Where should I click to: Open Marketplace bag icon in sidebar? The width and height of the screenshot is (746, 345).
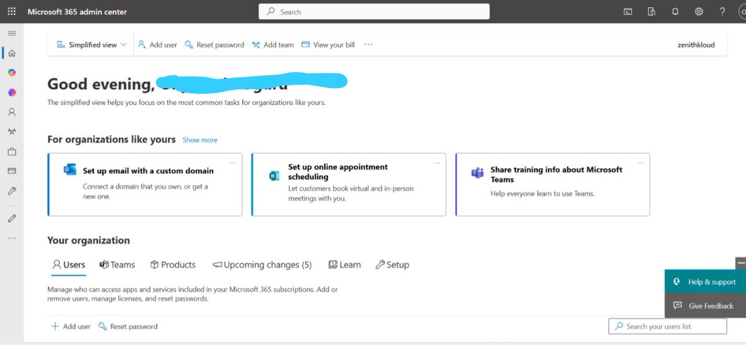(12, 151)
